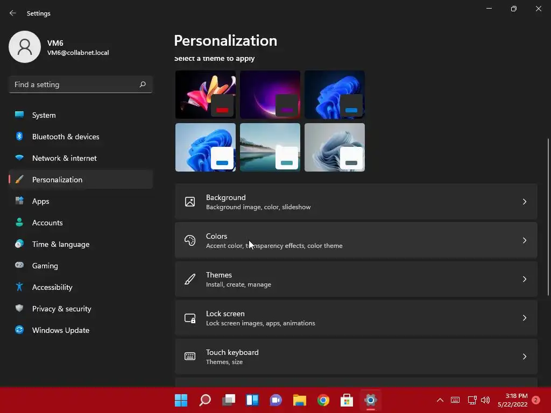Focus the Find a setting search box
Screen dimensions: 551x413
coord(81,84)
